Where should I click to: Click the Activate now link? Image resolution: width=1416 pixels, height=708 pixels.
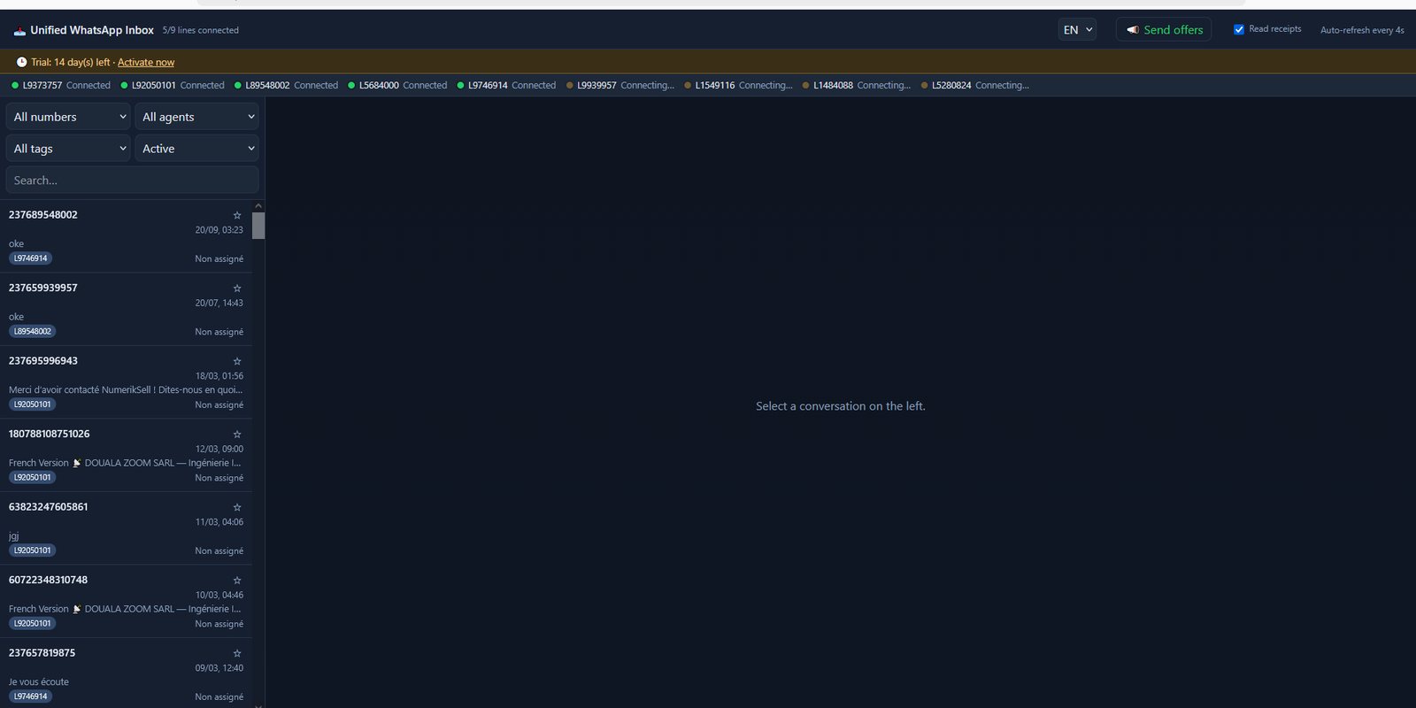coord(146,63)
